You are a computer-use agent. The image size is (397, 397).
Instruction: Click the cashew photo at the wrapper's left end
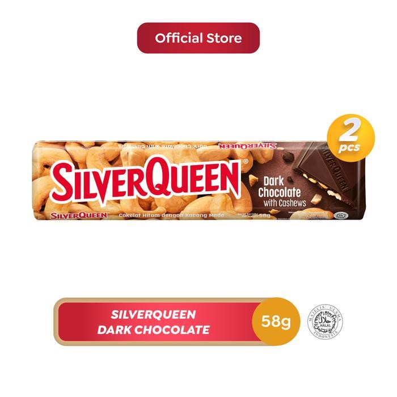tap(42, 180)
